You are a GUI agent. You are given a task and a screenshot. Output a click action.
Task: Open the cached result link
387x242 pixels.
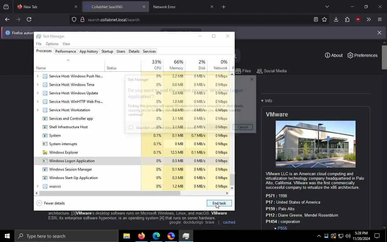229,222
